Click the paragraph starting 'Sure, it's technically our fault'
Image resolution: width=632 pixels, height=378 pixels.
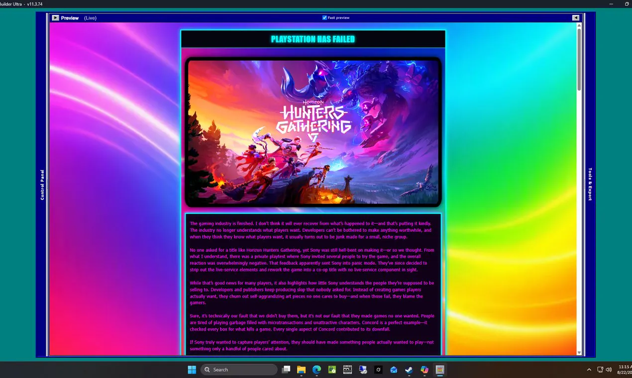pos(312,322)
